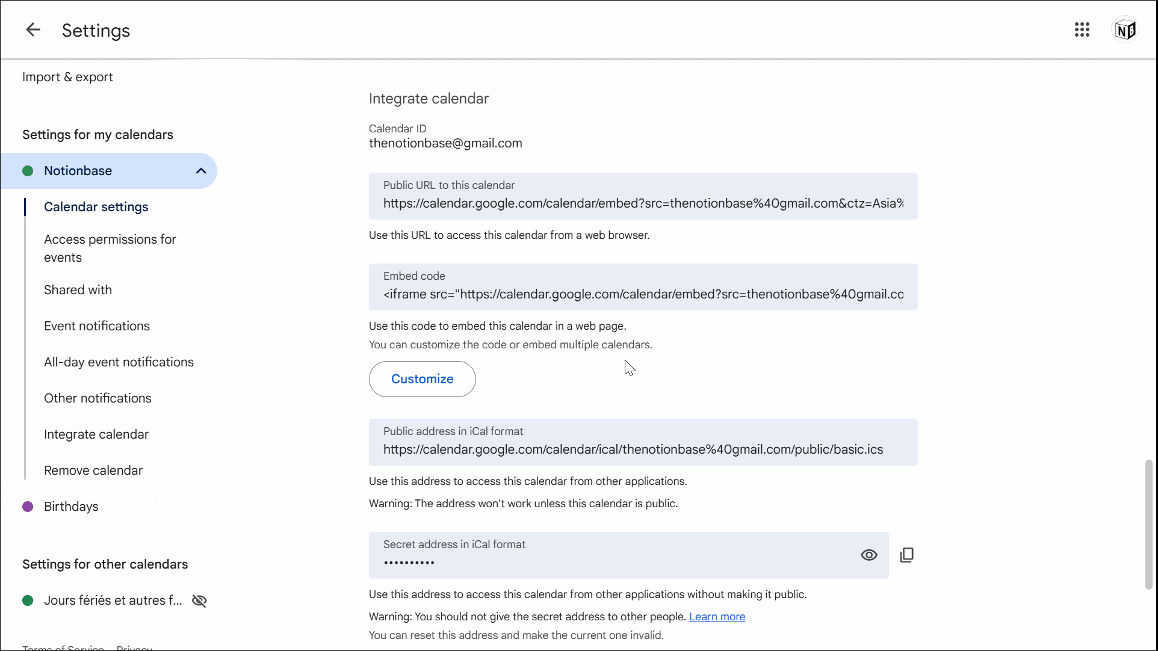This screenshot has width=1158, height=651.
Task: Jump to Integrate calendar section
Action: [96, 434]
